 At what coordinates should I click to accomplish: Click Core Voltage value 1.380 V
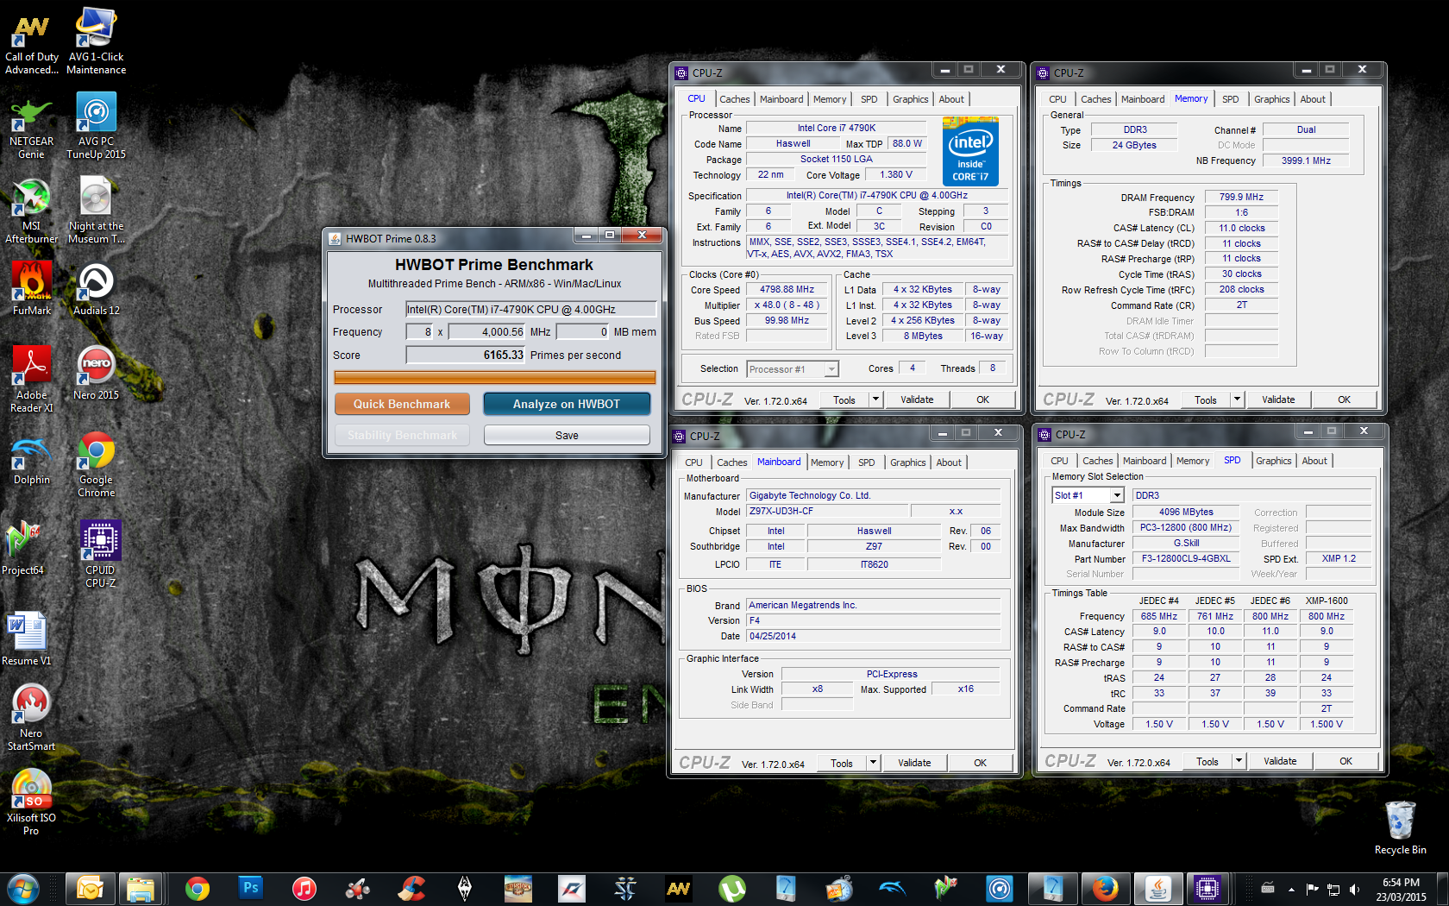(x=895, y=174)
